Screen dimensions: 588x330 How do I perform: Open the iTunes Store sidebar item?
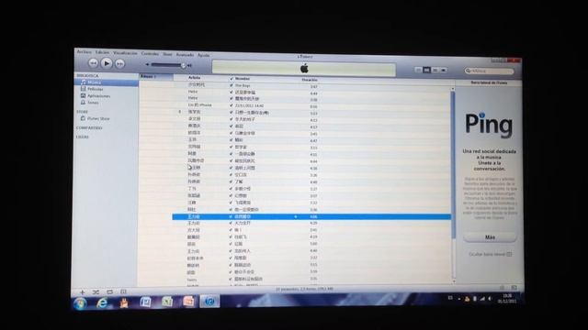(98, 118)
